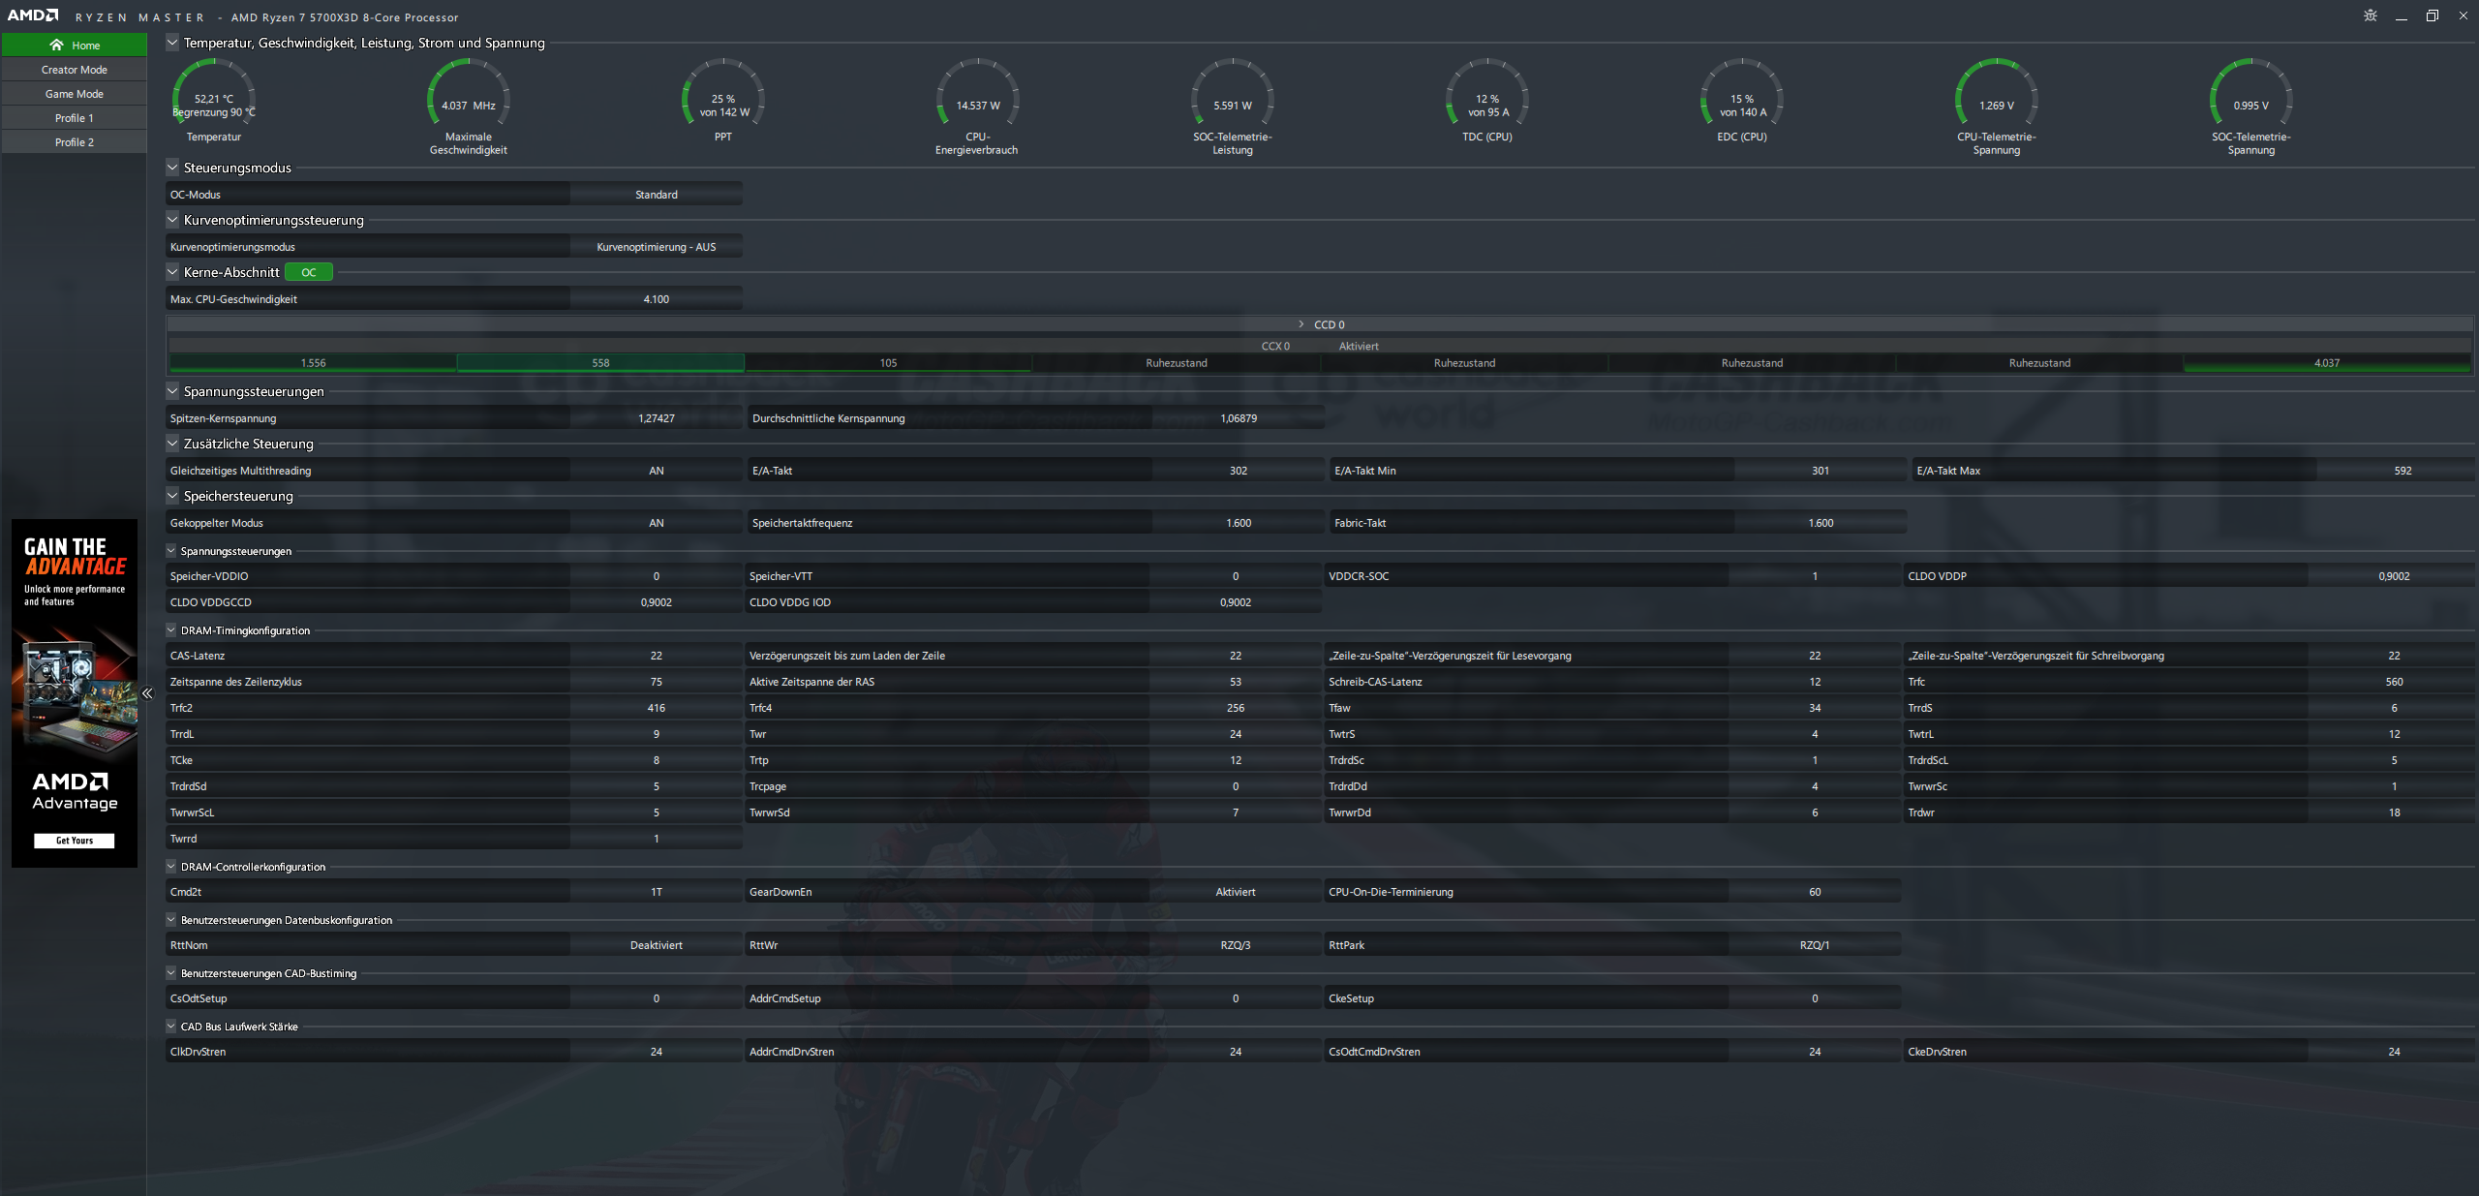Click the AMD logo in title bar
Screen dimensions: 2479x1196
pyautogui.click(x=33, y=15)
